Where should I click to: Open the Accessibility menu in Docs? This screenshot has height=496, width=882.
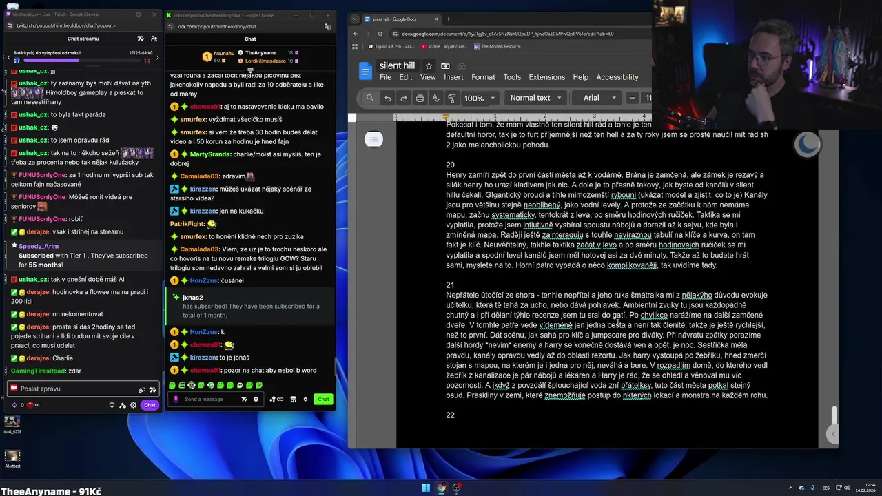617,77
